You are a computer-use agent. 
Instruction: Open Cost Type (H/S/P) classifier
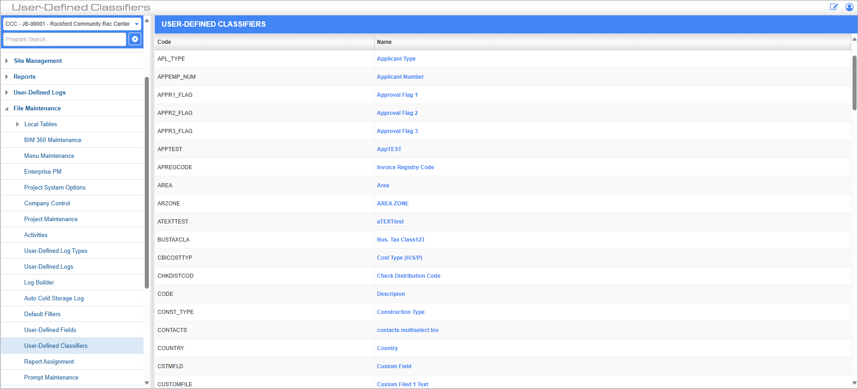[400, 258]
